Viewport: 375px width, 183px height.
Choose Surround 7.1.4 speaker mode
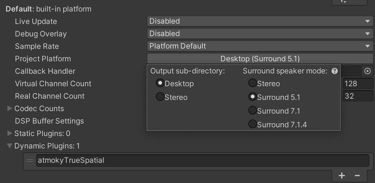coord(253,124)
